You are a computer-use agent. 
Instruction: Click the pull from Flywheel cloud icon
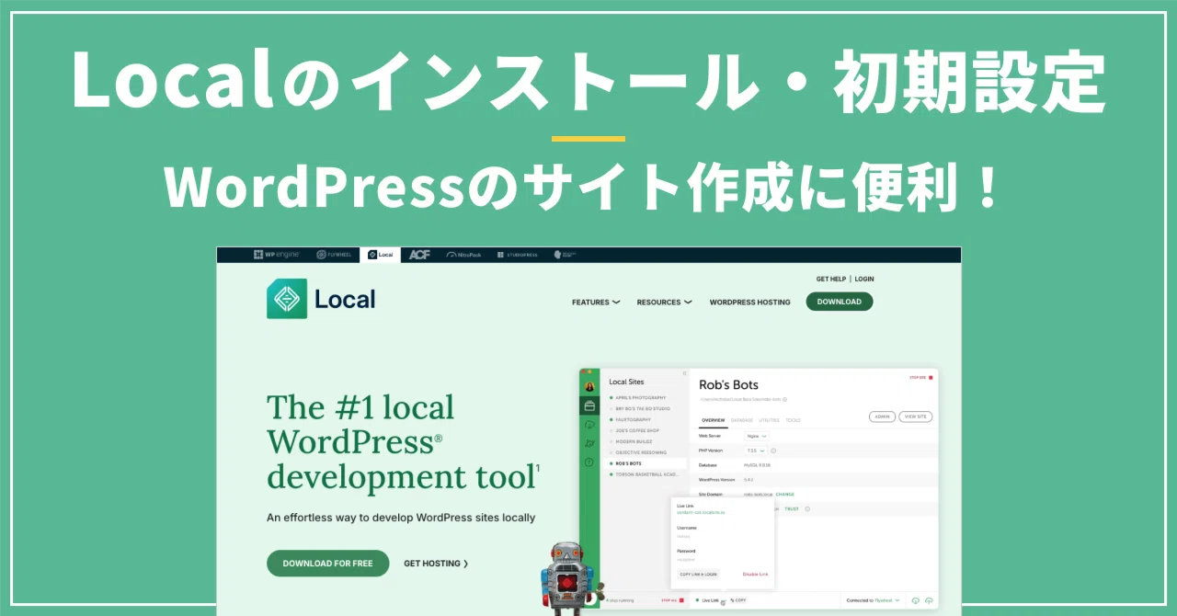(x=916, y=600)
